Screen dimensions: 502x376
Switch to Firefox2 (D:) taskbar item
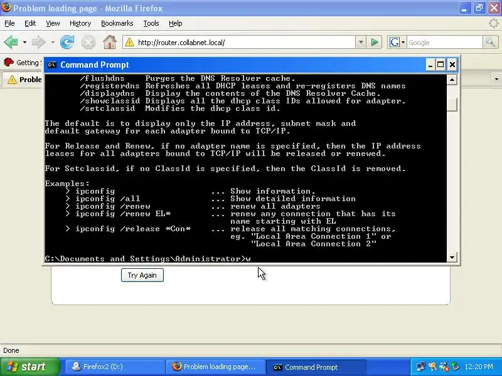115,367
